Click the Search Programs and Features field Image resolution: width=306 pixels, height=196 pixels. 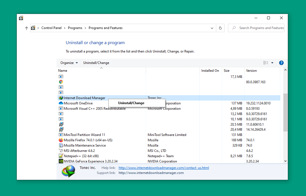pos(256,28)
